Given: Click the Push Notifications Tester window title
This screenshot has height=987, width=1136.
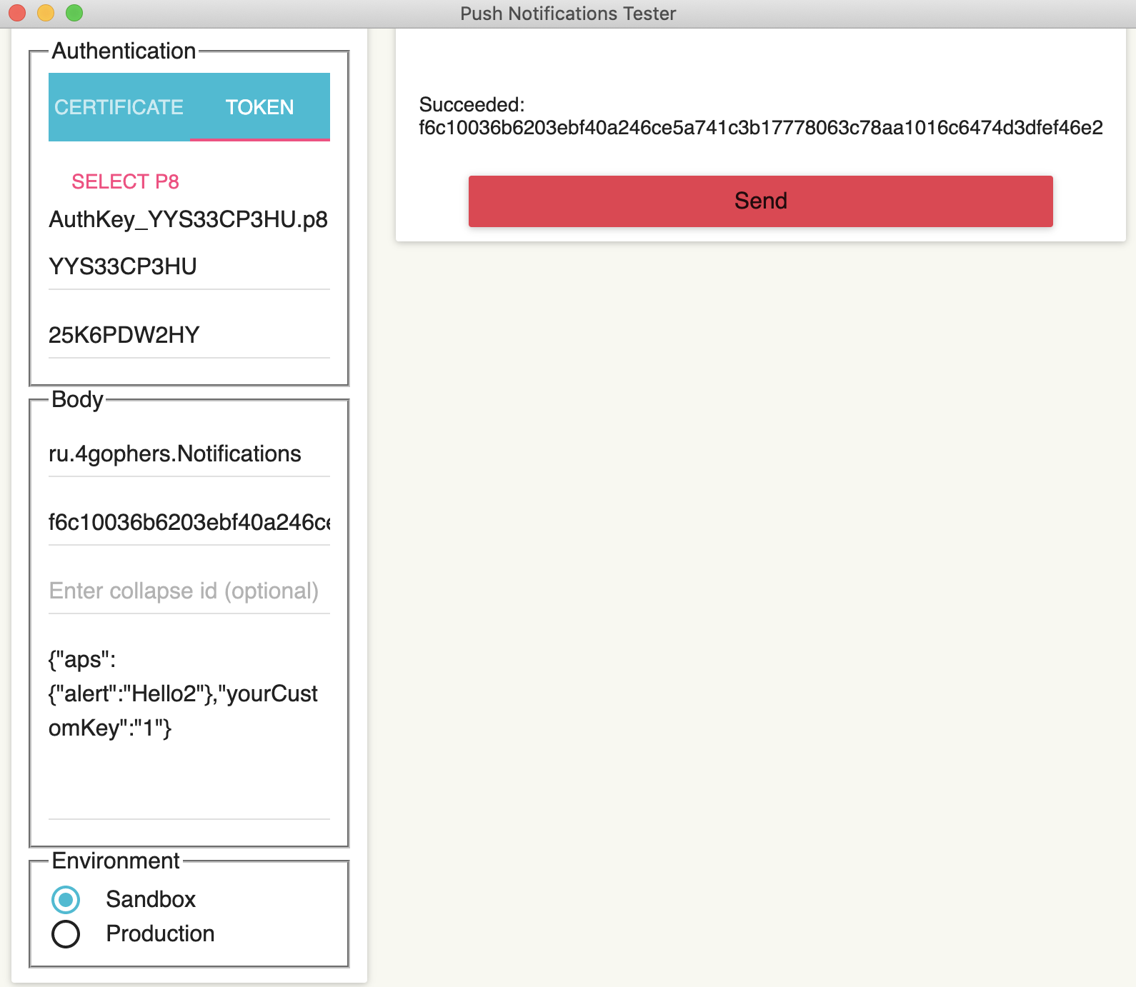Looking at the screenshot, I should [568, 14].
